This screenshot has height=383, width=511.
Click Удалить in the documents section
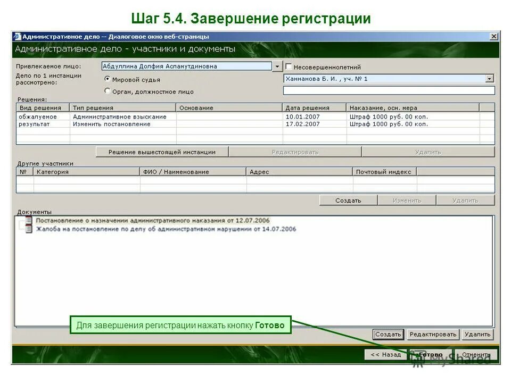point(479,334)
